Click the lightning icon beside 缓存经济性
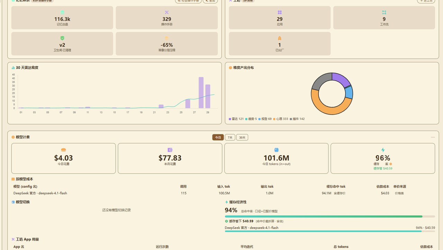 coord(227,202)
